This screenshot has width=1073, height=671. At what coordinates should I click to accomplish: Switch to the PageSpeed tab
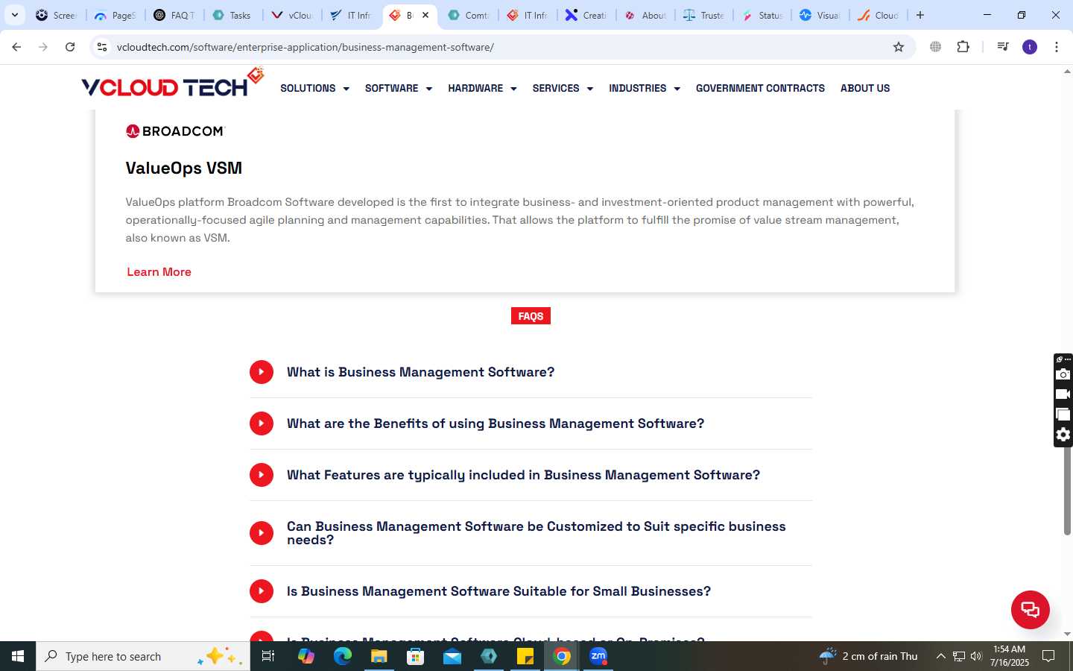pyautogui.click(x=115, y=15)
